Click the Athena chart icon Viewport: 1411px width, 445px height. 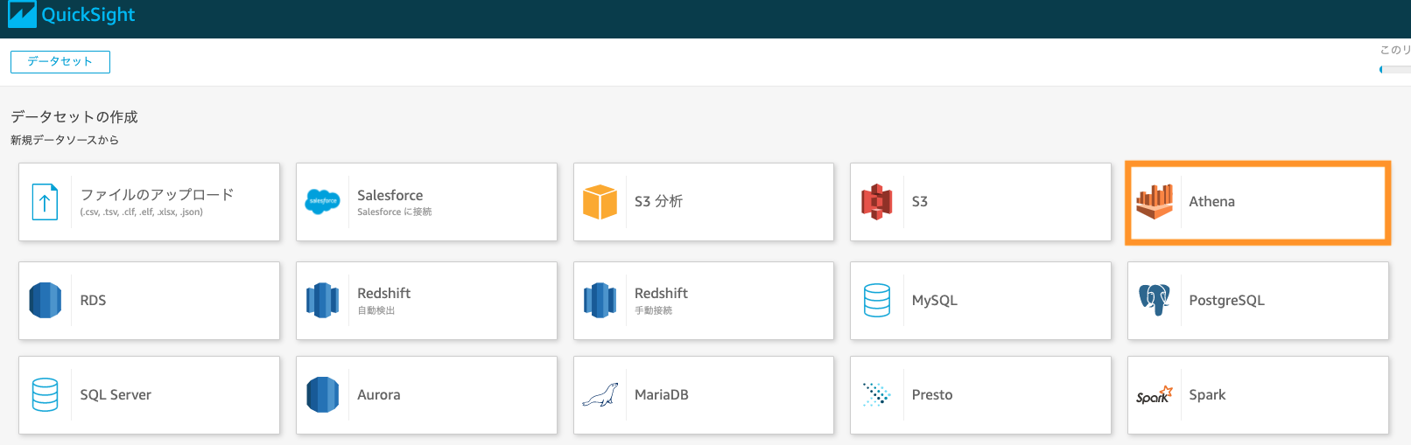(x=1154, y=202)
